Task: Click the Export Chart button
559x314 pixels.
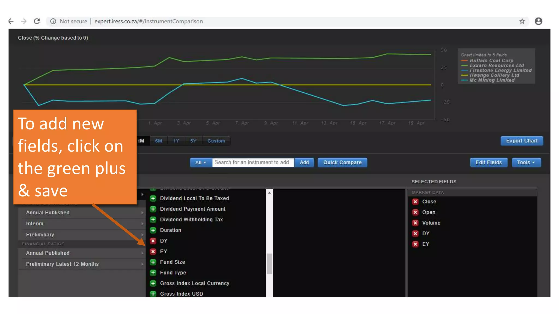Action: coord(521,141)
